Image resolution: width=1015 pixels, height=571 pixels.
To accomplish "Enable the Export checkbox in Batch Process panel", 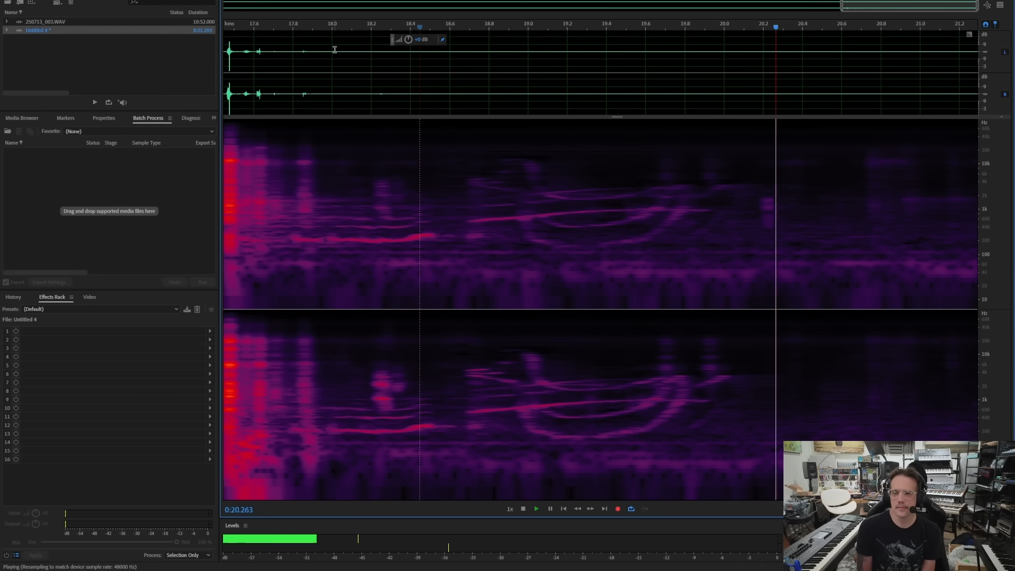I will click(5, 282).
